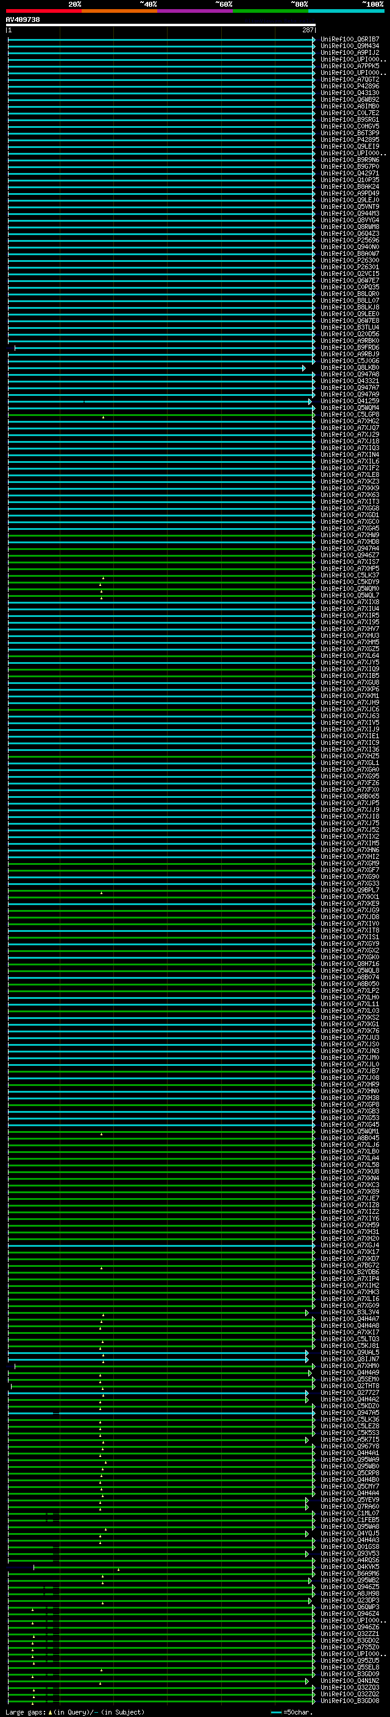390x1717 pixels.
Task: Select the orange ~40% identity legend bar
Action: [x=119, y=11]
